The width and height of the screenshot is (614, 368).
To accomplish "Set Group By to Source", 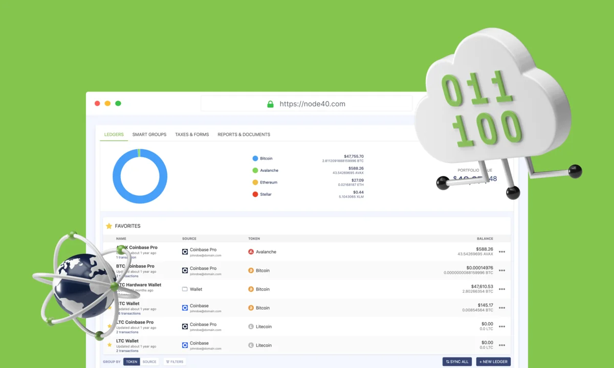I will coord(149,362).
